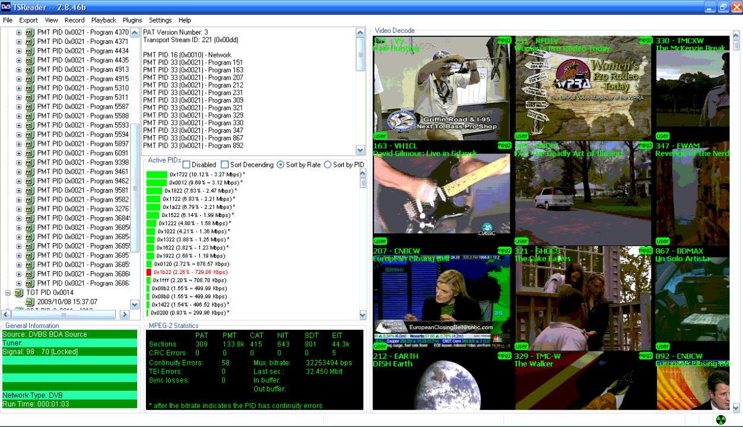The image size is (743, 427).
Task: Click the icon beside 2009/10/08 15:37:07 entry
Action: point(30,302)
